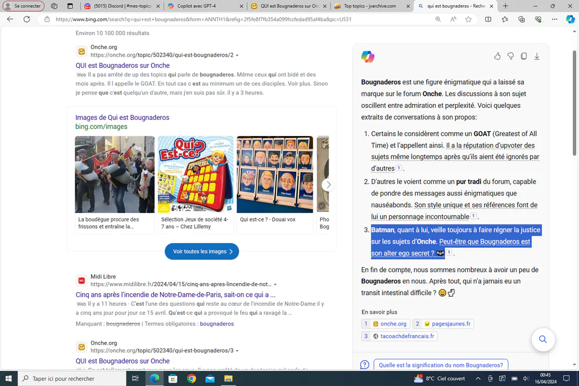Image resolution: width=579 pixels, height=386 pixels.
Task: Click the refresh page icon
Action: coord(27,19)
